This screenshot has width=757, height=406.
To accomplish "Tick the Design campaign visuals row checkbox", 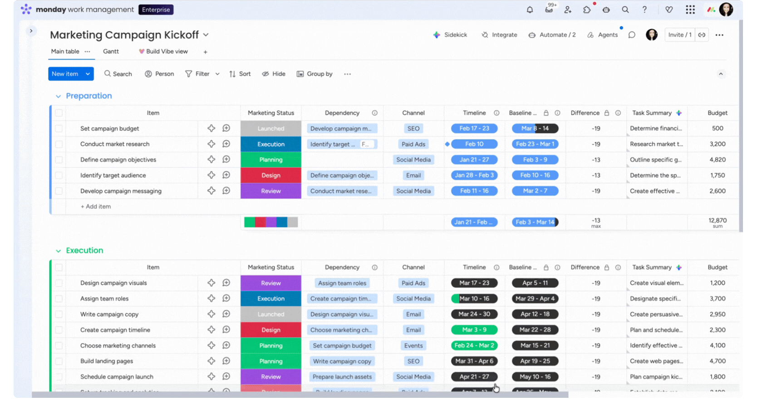I will (59, 283).
